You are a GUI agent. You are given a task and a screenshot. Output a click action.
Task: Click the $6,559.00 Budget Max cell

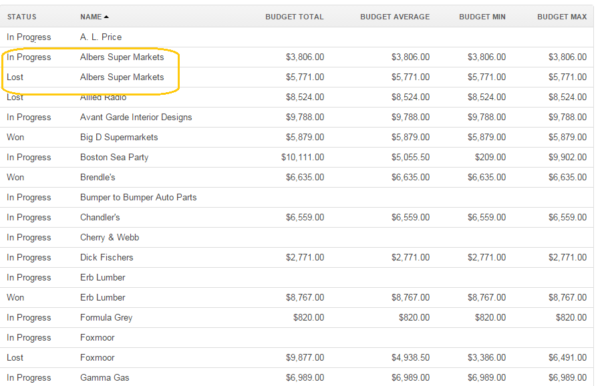click(567, 217)
